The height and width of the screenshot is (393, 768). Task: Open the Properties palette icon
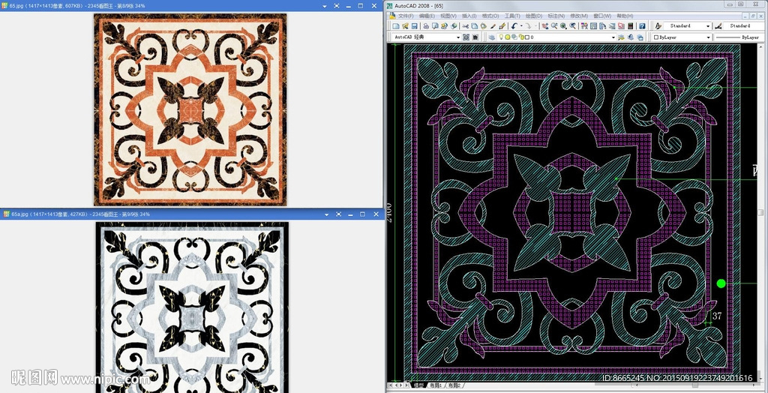(x=584, y=26)
